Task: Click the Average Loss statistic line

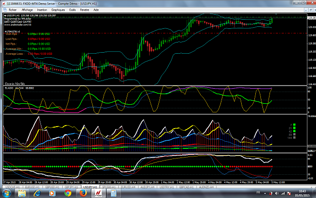Action: click(x=29, y=54)
